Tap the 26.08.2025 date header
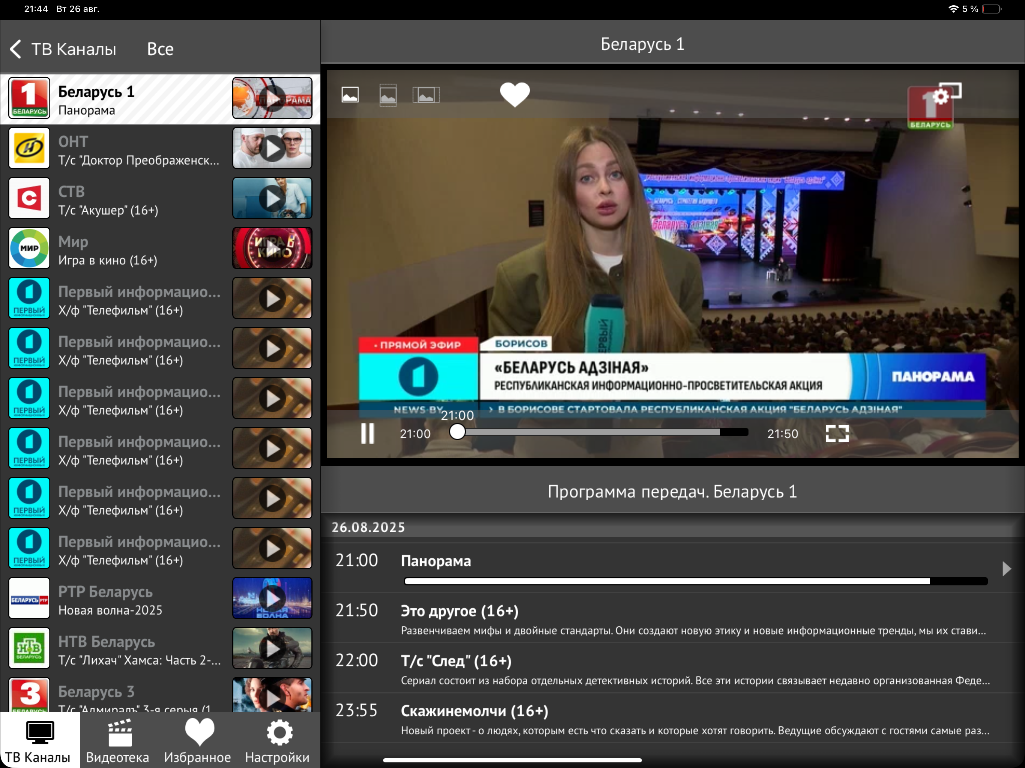 [368, 527]
